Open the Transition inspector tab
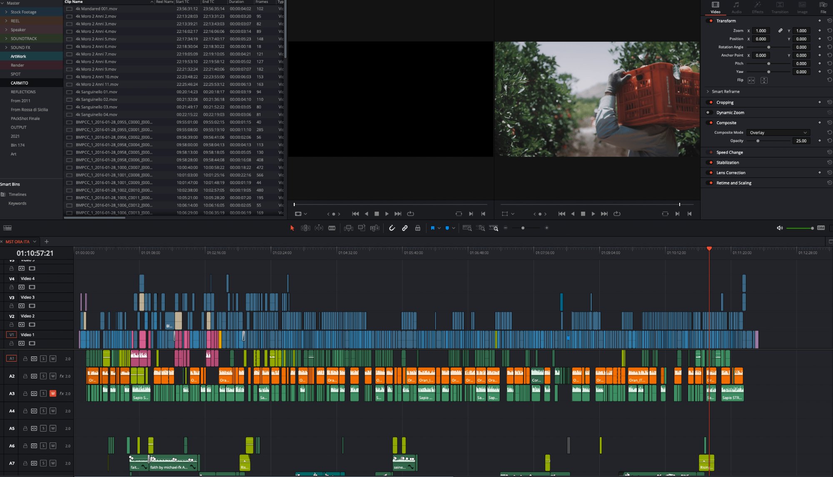Image resolution: width=833 pixels, height=477 pixels. click(780, 7)
